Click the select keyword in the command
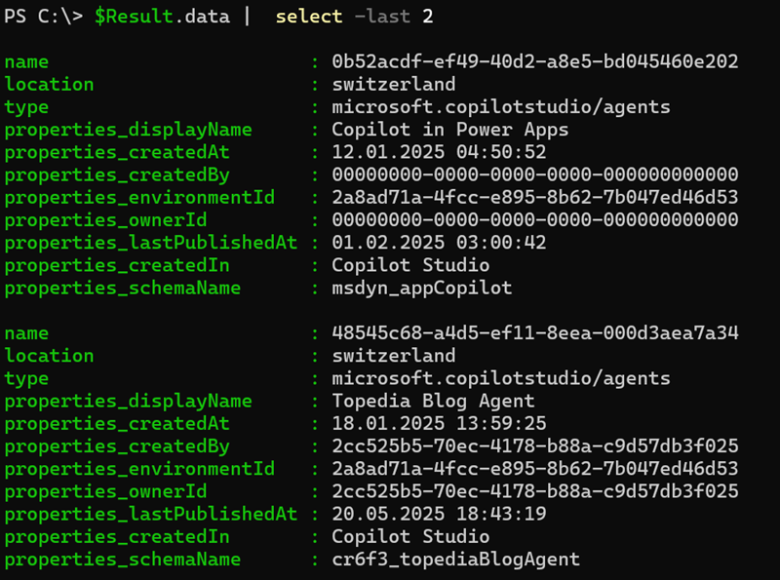Image resolution: width=780 pixels, height=580 pixels. coord(309,17)
